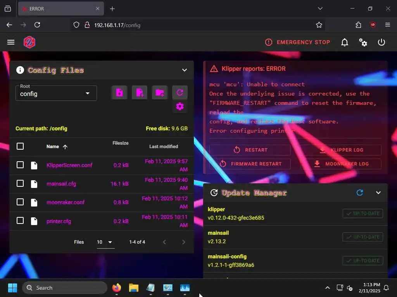Go to previous page of files
Image resolution: width=397 pixels, height=297 pixels.
[164, 242]
